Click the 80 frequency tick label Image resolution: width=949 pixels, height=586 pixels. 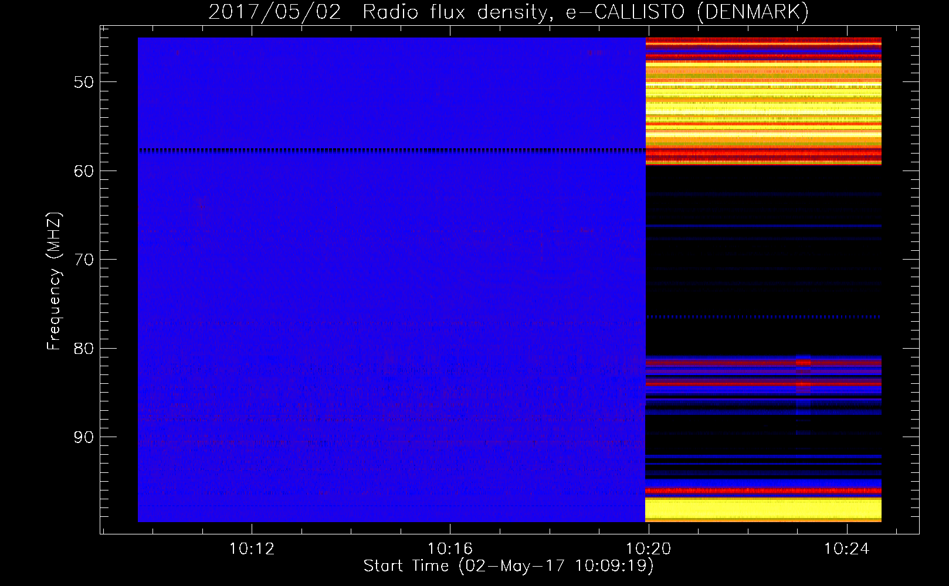tap(84, 349)
